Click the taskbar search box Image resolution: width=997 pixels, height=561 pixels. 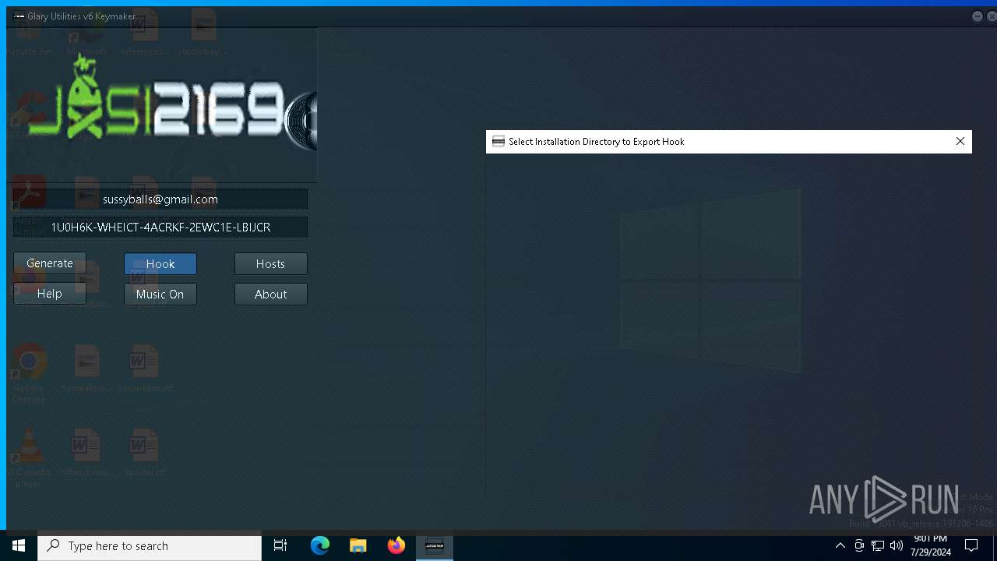click(x=150, y=546)
